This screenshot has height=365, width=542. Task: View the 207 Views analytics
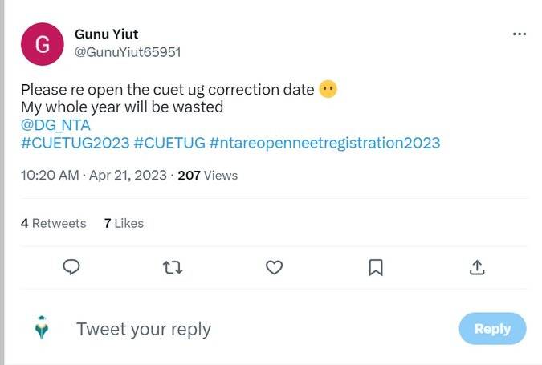pos(207,175)
